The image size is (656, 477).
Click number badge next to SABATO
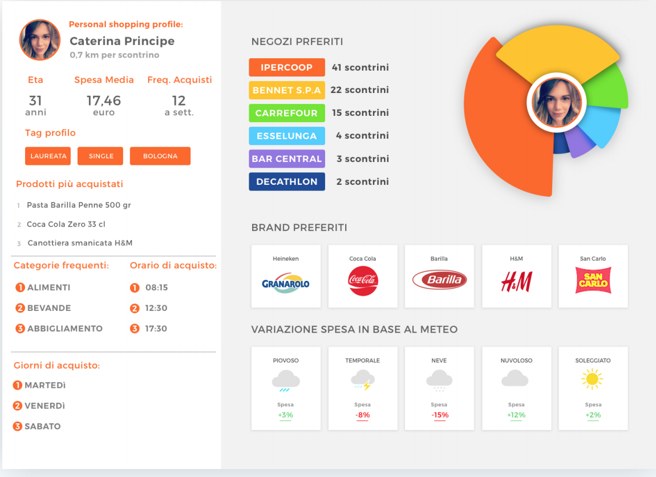18,426
